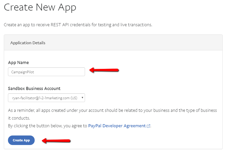Click the external link icon after Developer Agreement

[148, 126]
